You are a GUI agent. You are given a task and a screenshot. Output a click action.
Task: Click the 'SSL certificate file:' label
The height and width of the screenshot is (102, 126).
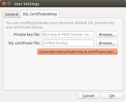click(24, 43)
